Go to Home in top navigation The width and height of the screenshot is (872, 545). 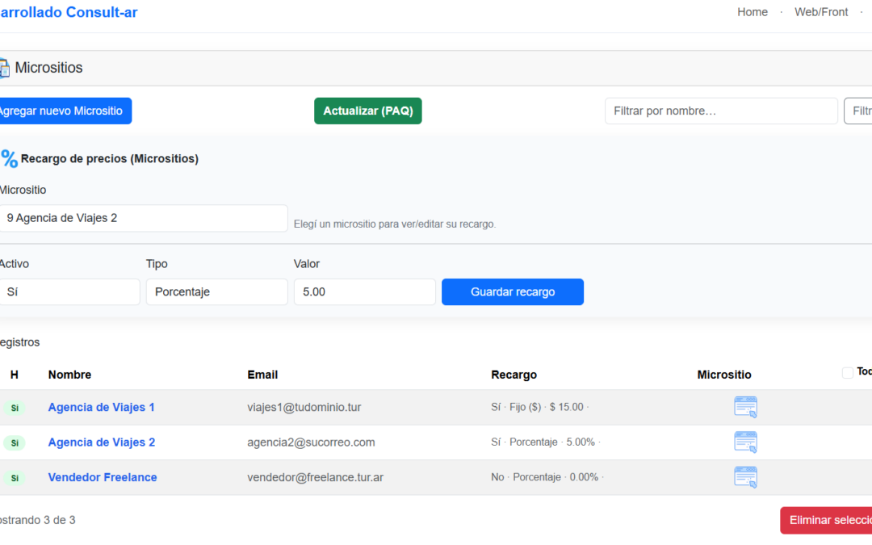(x=752, y=12)
